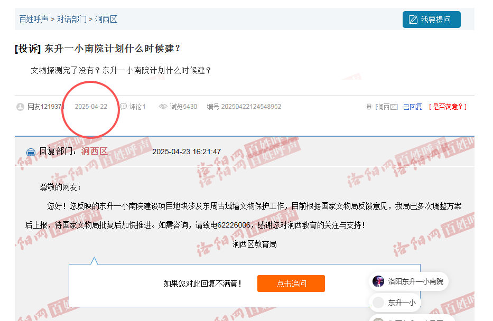Click the comment bubble icon next to 评论1
This screenshot has height=321, width=493.
(x=123, y=107)
